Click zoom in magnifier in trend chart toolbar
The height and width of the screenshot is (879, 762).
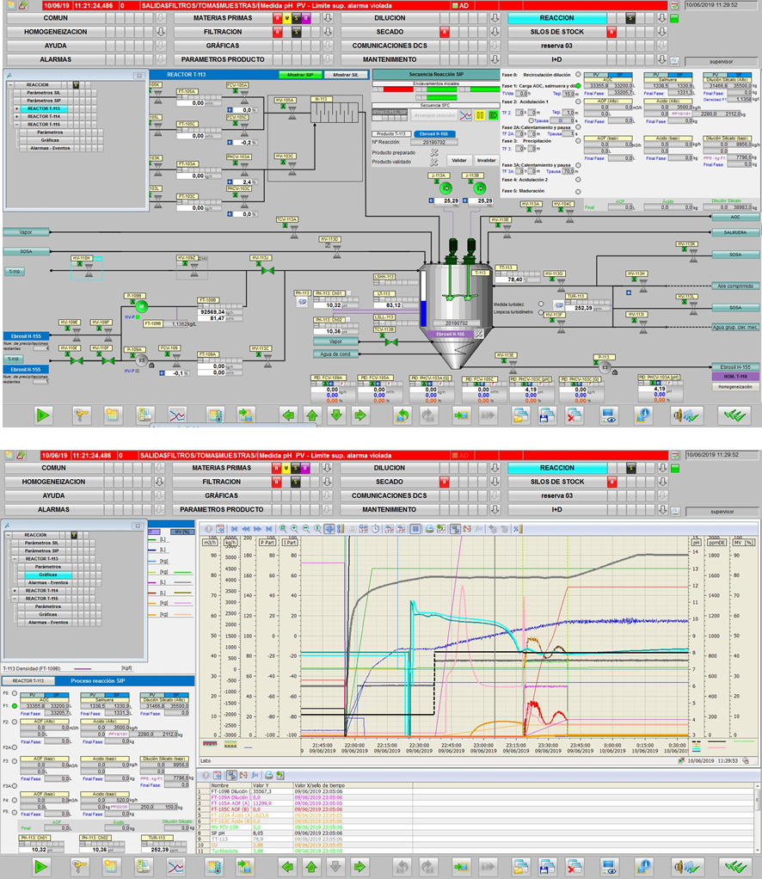[x=294, y=529]
